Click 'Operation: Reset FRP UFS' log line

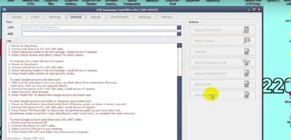point(26,138)
